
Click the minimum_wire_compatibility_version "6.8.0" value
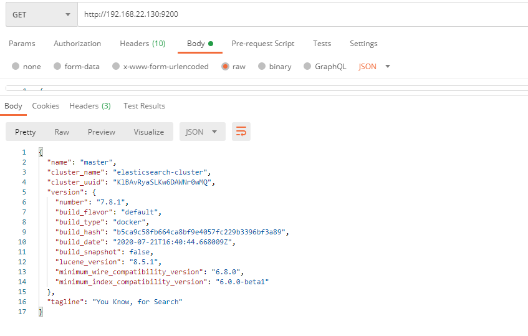226,272
